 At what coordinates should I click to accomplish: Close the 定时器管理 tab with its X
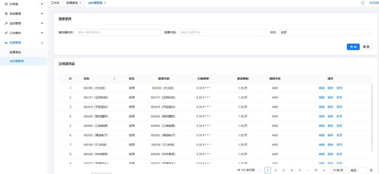(x=105, y=3)
